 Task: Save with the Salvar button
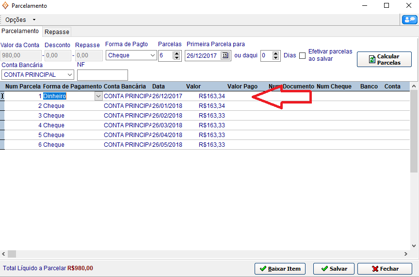(334, 268)
